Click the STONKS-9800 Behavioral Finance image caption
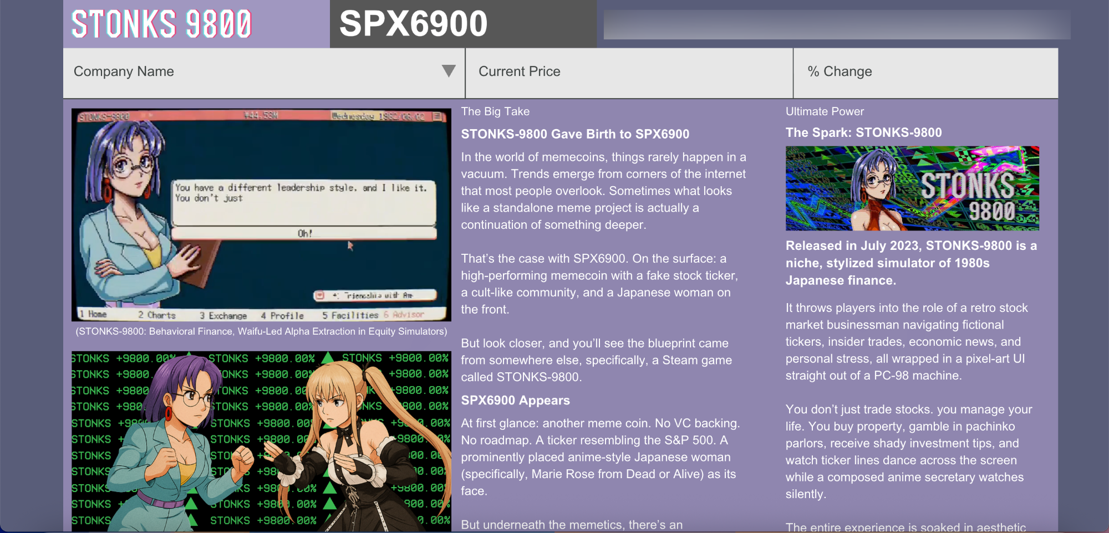 pyautogui.click(x=261, y=331)
